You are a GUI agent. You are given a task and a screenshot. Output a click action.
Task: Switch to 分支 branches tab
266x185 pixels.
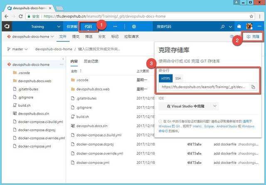(102, 37)
